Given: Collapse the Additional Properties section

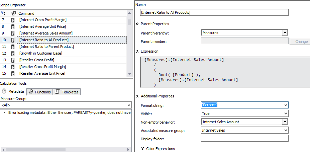Looking at the screenshot, I should pos(137,96).
